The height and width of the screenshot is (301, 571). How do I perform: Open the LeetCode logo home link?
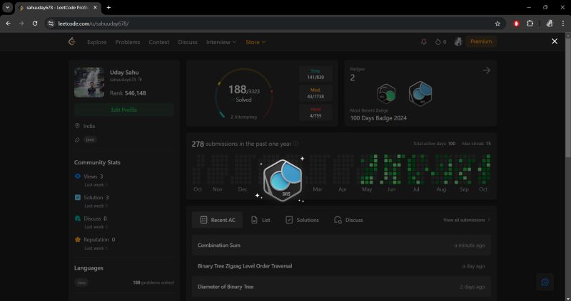(72, 42)
